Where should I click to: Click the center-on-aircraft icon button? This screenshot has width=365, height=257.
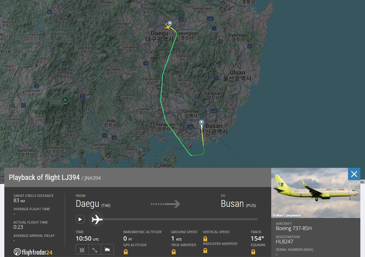click(82, 250)
